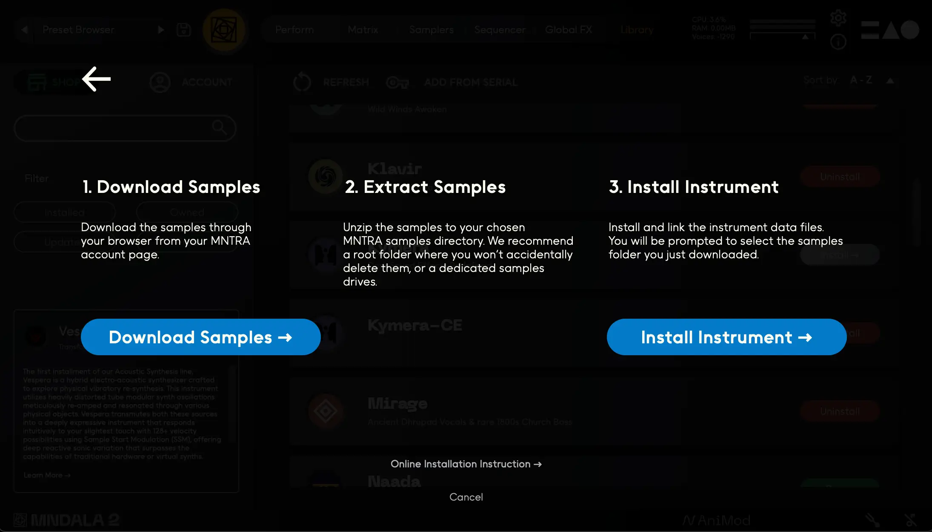This screenshot has width=932, height=532.
Task: Open the ACCOUNT section
Action: click(x=207, y=82)
